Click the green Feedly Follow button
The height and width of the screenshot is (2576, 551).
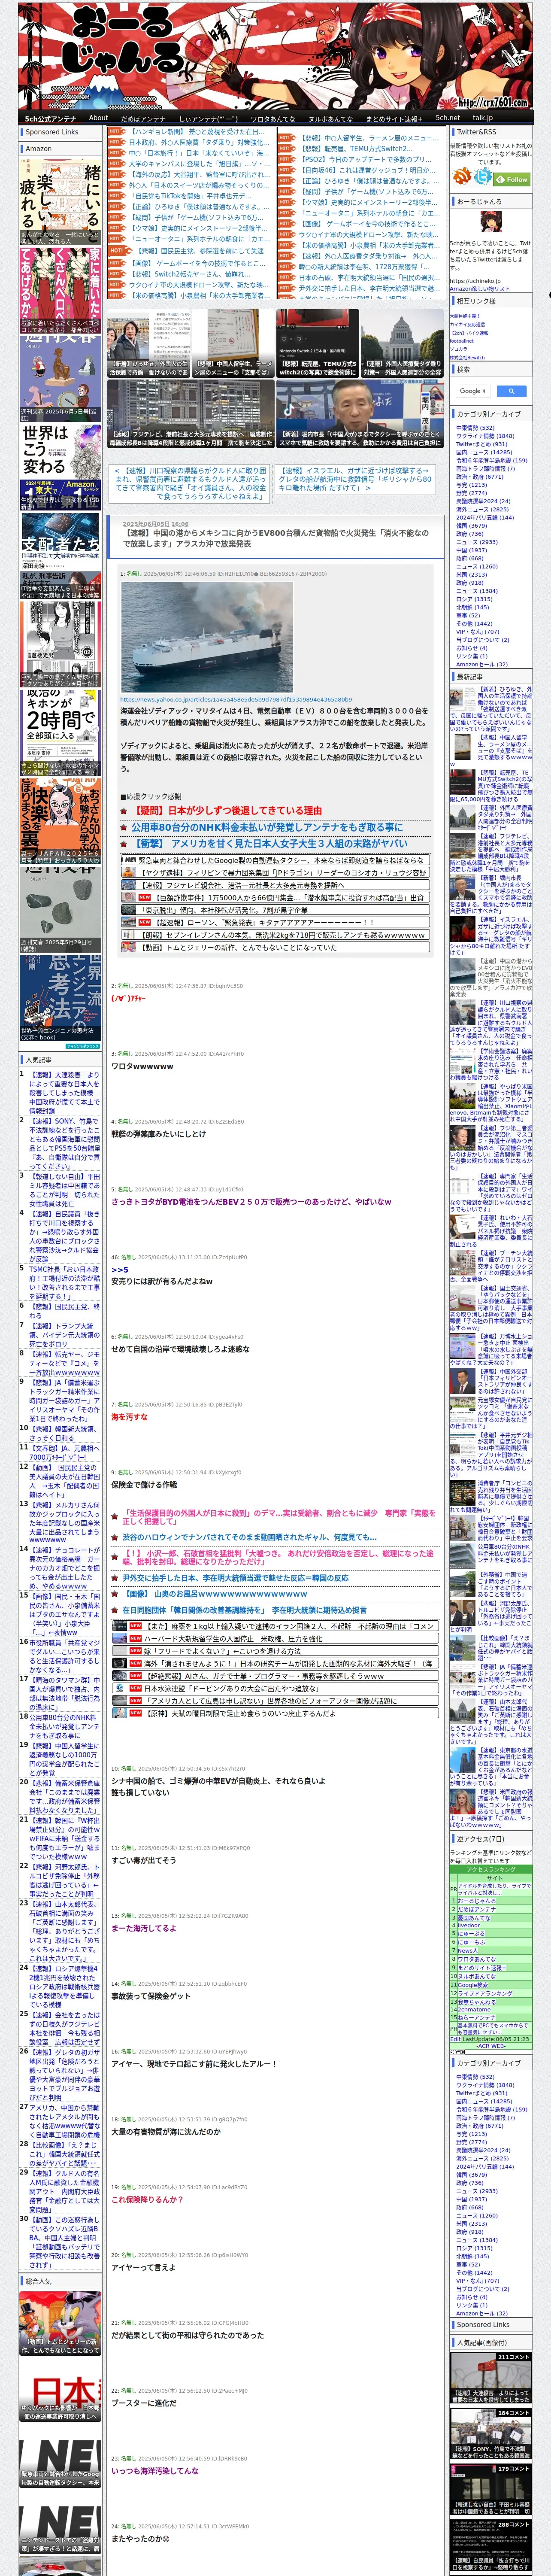coord(512,180)
